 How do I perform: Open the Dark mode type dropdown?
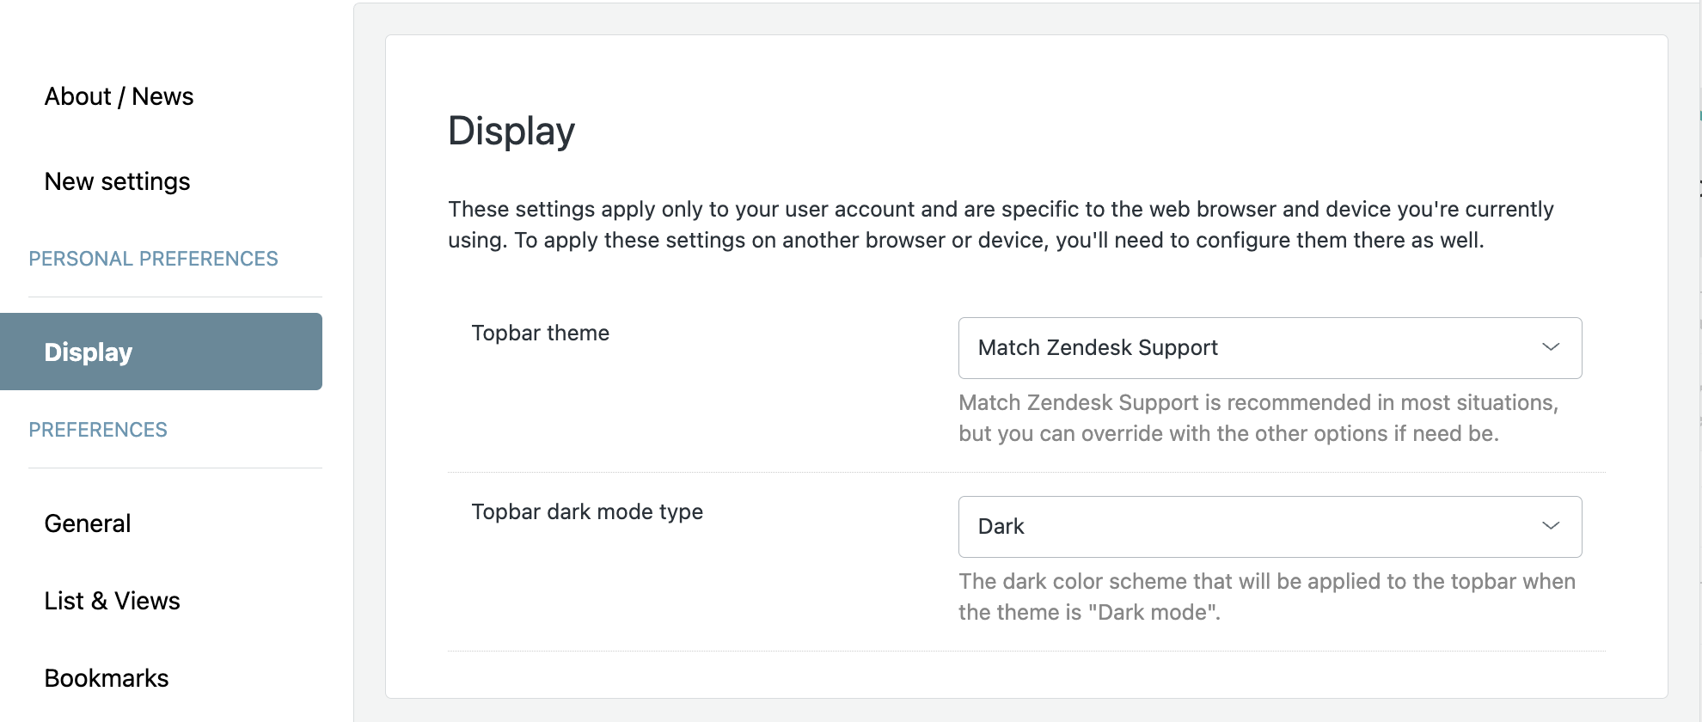coord(1270,527)
